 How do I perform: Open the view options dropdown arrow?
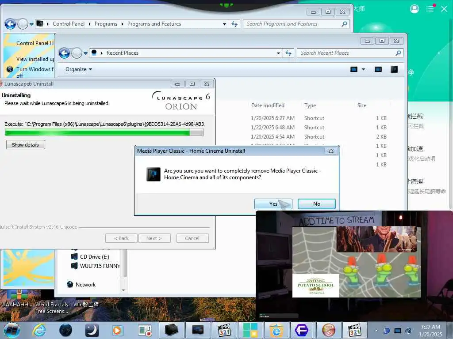(364, 69)
